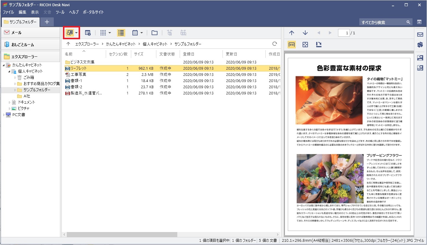Go to next document with down arrow
Viewport: 427px width, 245px height.
305,33
